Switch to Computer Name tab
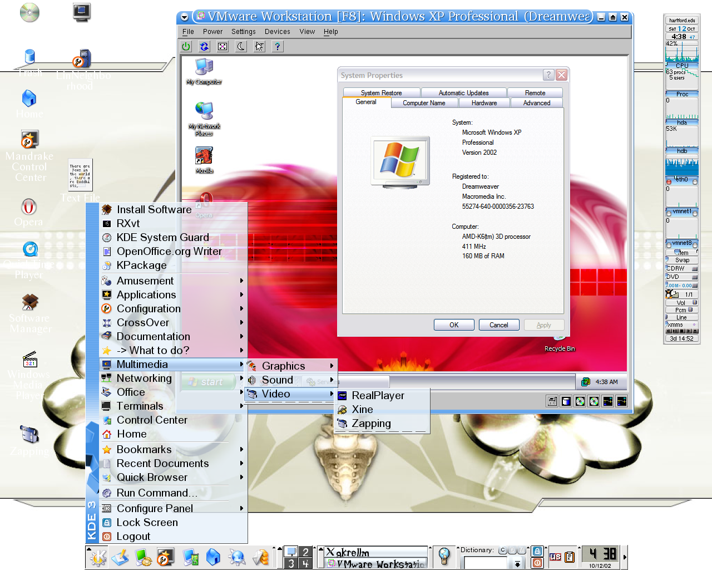712x570 pixels. tap(424, 103)
